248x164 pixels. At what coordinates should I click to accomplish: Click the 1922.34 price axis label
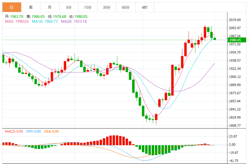235,69
